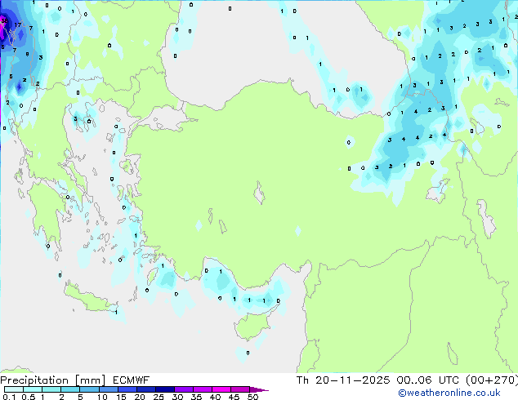Select the lightest 0.1–0.5 mm legend swatch
Screen dimensions: 518x400
coord(14,389)
